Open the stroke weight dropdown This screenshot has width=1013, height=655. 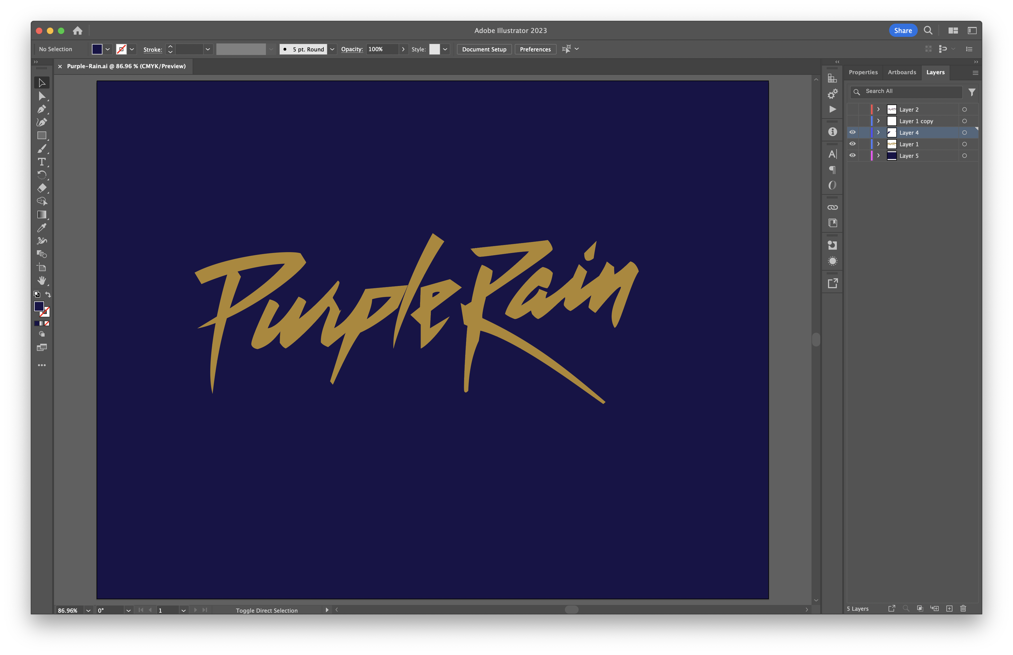(208, 49)
